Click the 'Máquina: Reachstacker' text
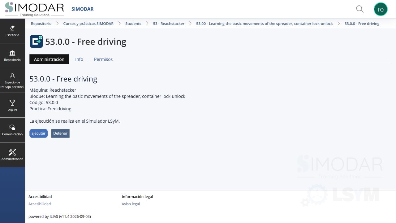 coord(53,90)
